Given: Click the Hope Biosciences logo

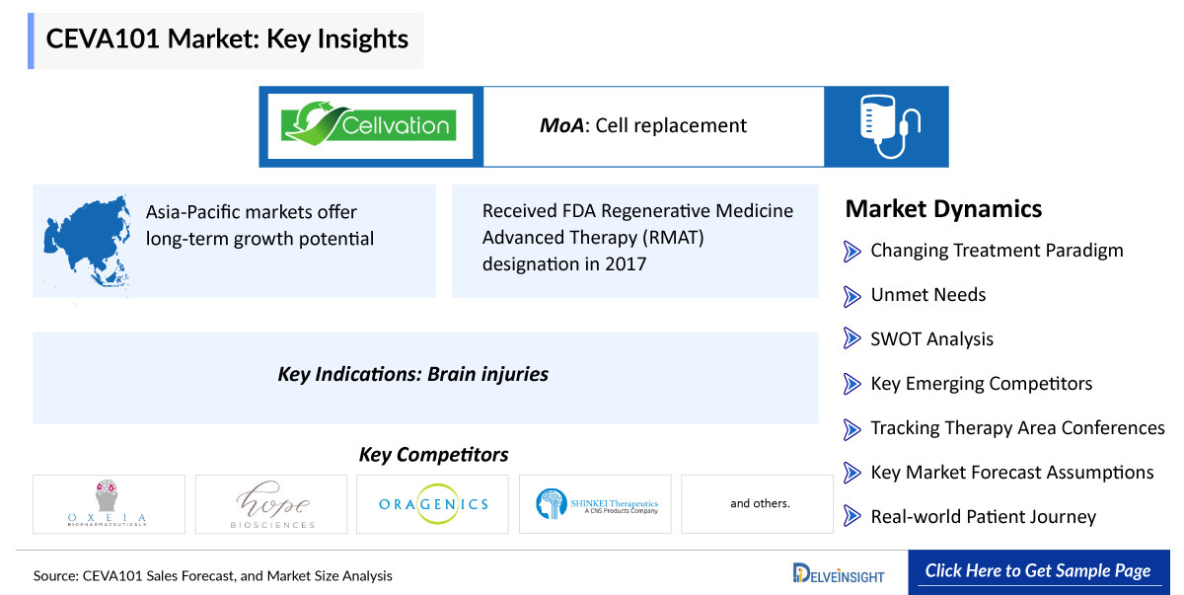Looking at the screenshot, I should pyautogui.click(x=270, y=504).
